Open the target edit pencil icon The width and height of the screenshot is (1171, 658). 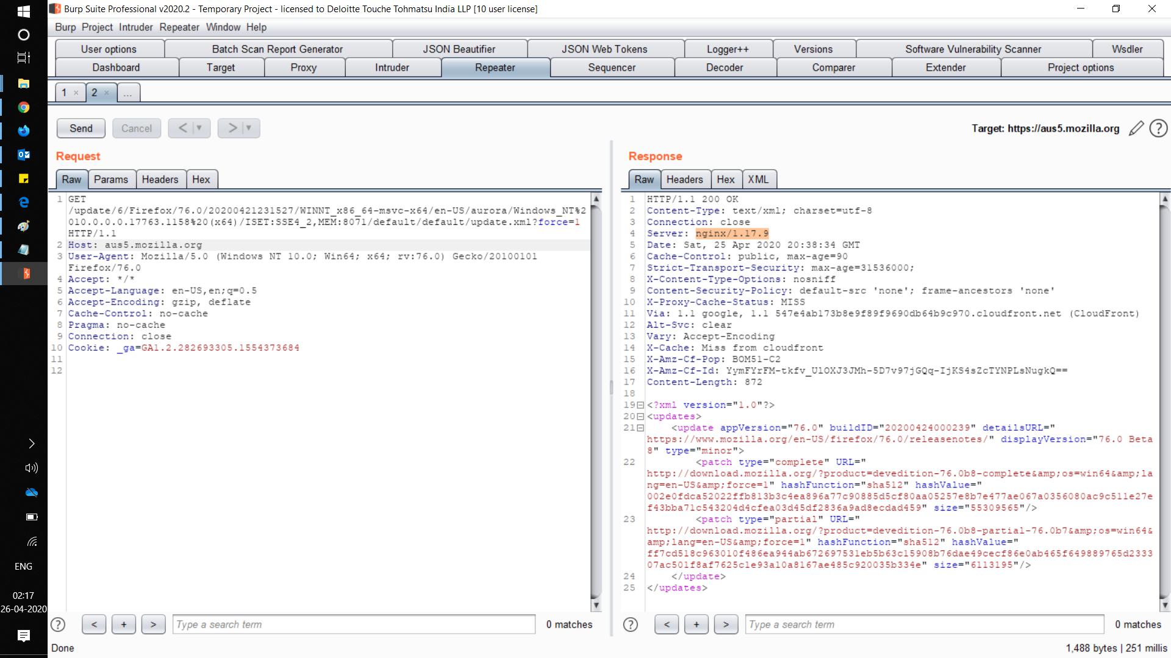(1135, 129)
